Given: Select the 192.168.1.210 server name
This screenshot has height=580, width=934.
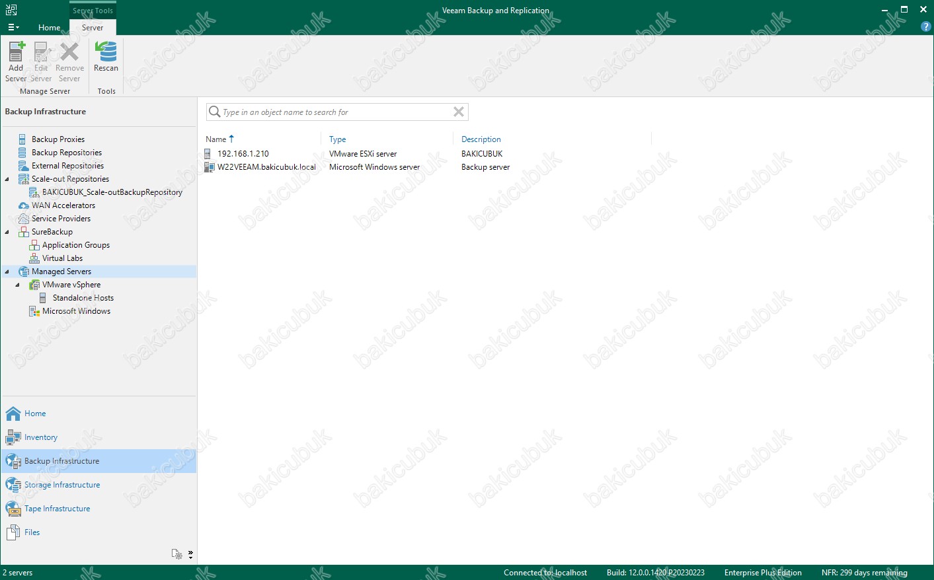Looking at the screenshot, I should coord(243,154).
